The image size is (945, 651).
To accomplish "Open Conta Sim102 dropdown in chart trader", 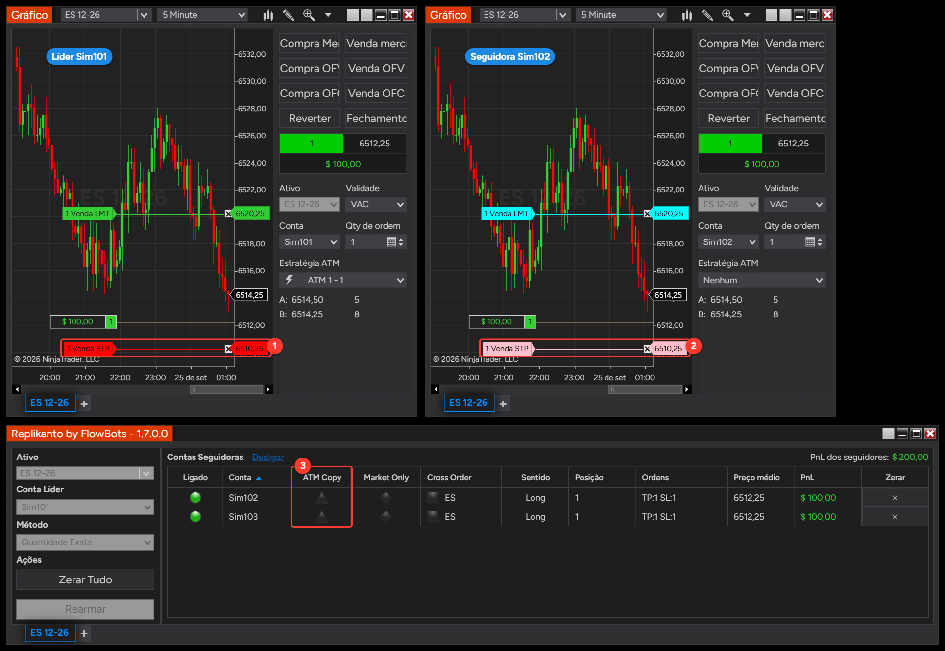I will click(x=728, y=242).
